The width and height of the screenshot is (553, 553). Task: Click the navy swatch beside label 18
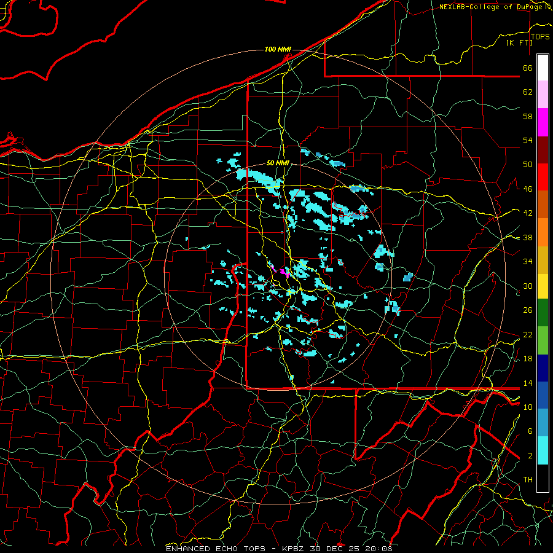click(543, 368)
